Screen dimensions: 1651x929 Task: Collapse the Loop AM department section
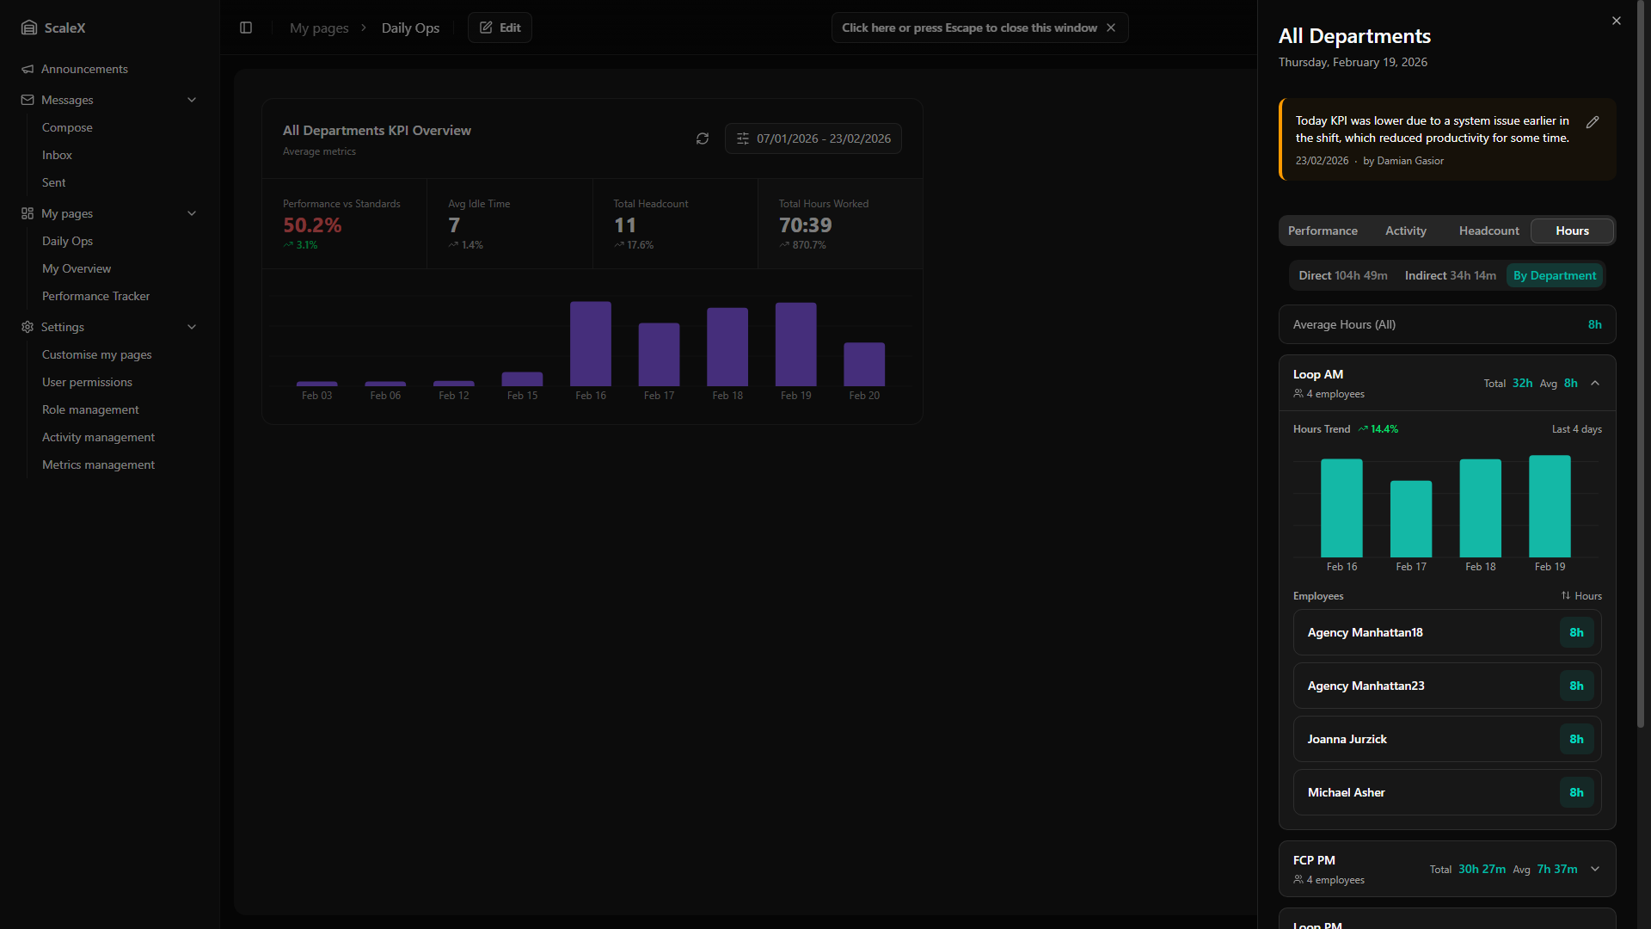(x=1595, y=383)
